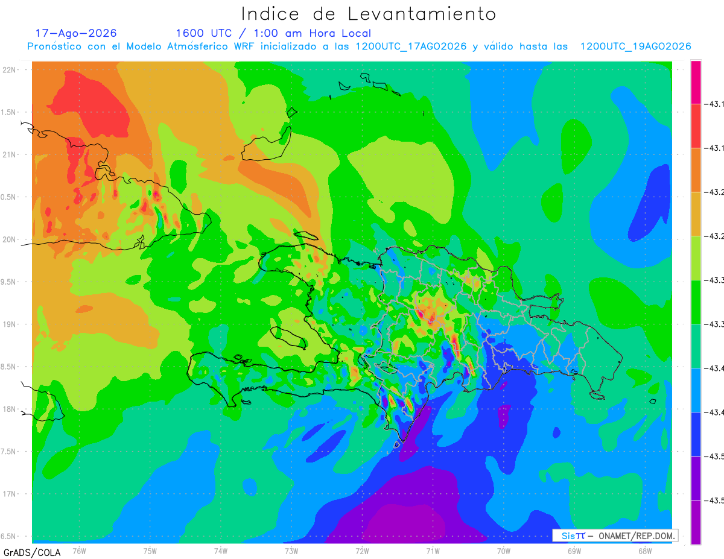Click the '6.5N' latitude label
Viewport: 724px width, 559px height.
[9, 537]
